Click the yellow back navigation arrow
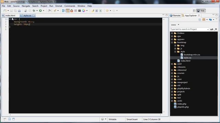Viewport: 220px width, 123px height. (x=107, y=11)
